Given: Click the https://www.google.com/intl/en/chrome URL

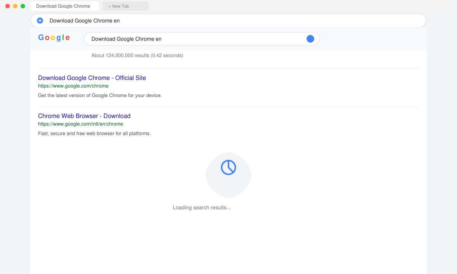Looking at the screenshot, I should click(80, 124).
